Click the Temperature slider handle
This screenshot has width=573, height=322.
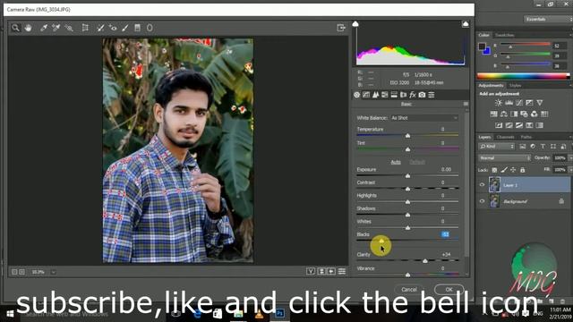[x=408, y=136]
